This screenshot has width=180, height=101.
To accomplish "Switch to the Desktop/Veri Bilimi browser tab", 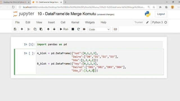I will pyautogui.click(x=15, y=2).
